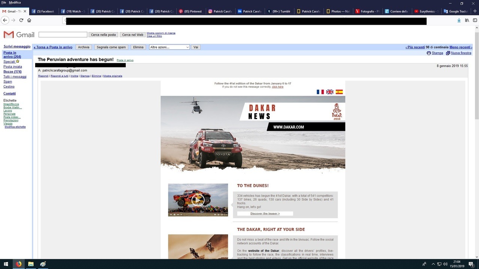The height and width of the screenshot is (269, 479).
Task: Click the Cerca nella posta button
Action: [103, 35]
